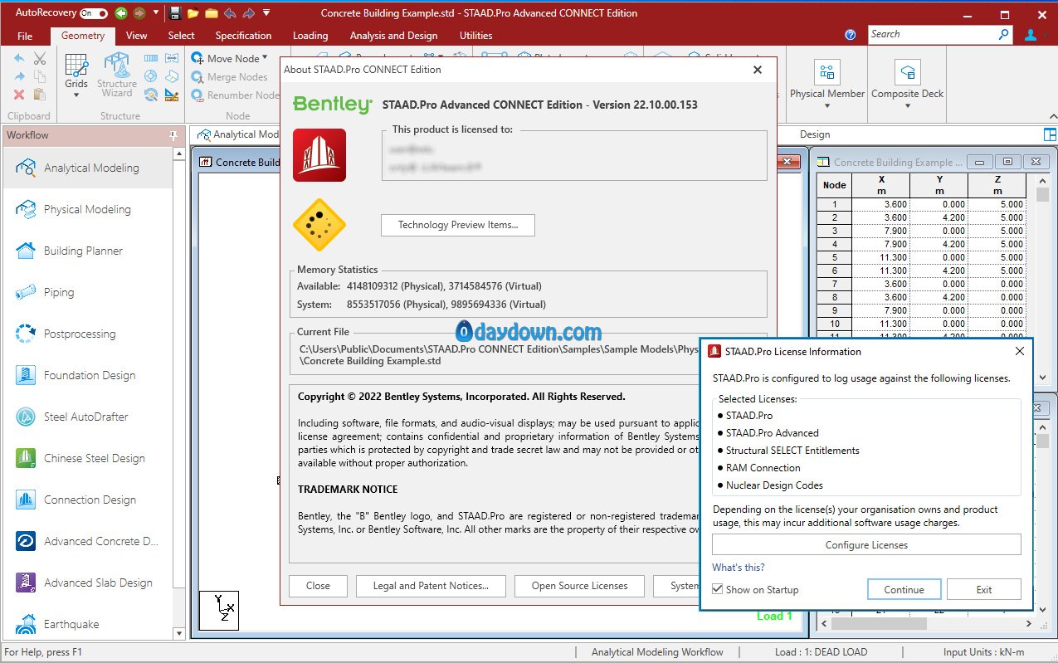The image size is (1058, 663).
Task: Expand the Grids dropdown
Action: 76,95
